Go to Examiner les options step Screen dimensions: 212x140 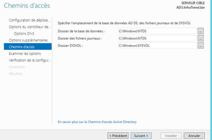tap(25, 54)
